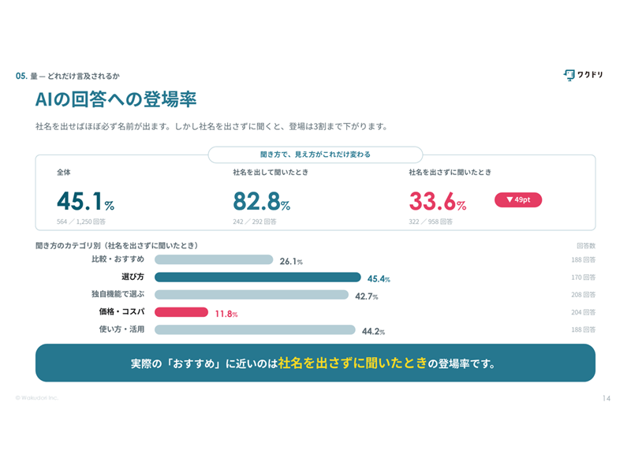This screenshot has height=473, width=631.
Task: Click the teal banner text starting '実際の「おすすめ」'
Action: 313,363
